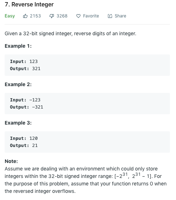Click the 2153 likes count

pos(35,16)
